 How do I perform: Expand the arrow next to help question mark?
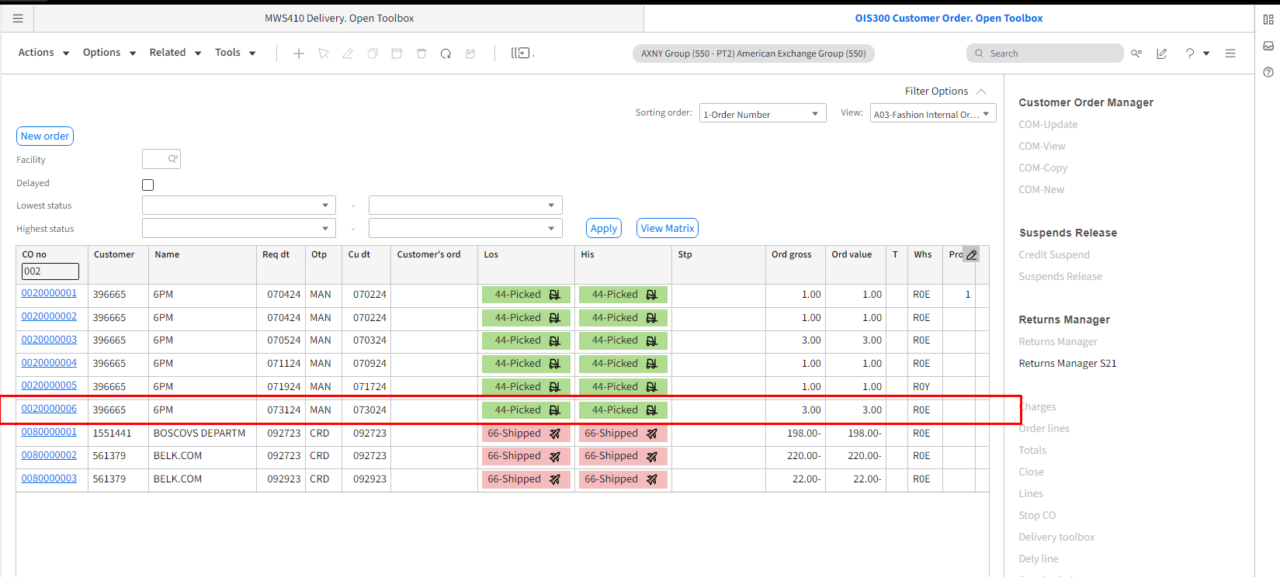1206,54
